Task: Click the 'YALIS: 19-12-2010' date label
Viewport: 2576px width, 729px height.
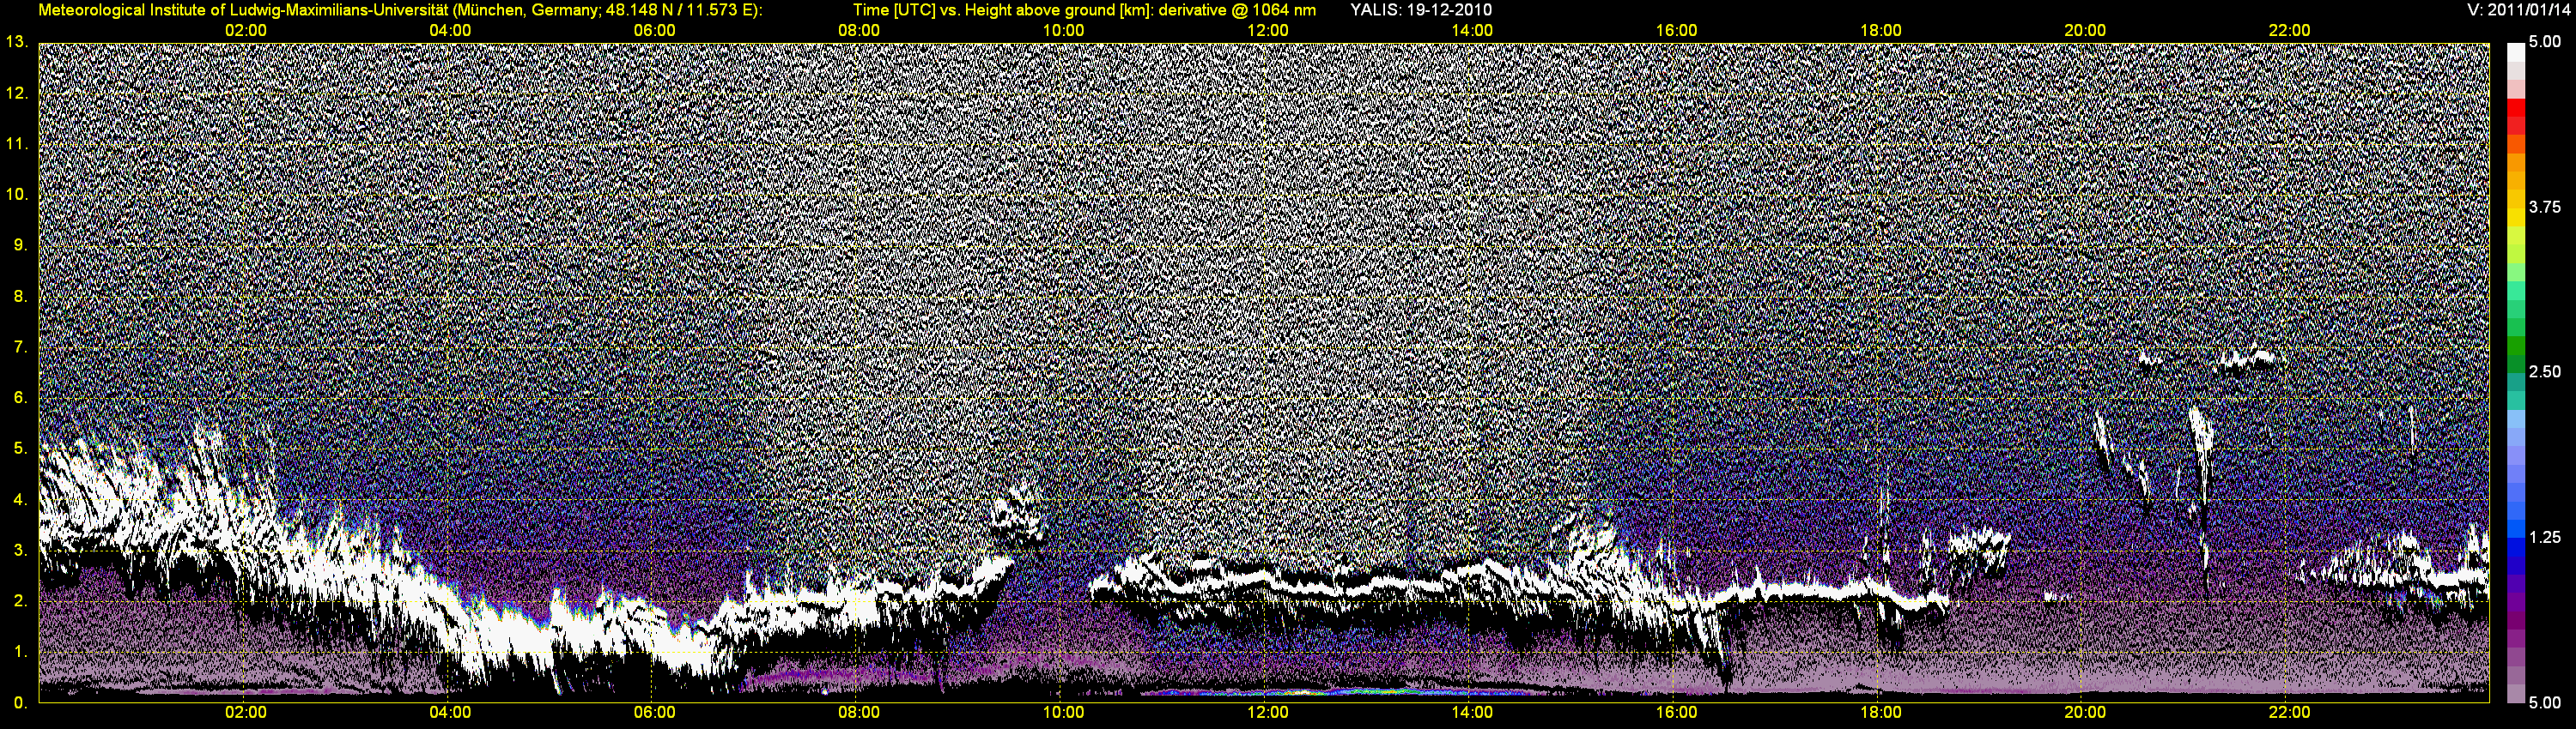Action: click(x=1421, y=10)
